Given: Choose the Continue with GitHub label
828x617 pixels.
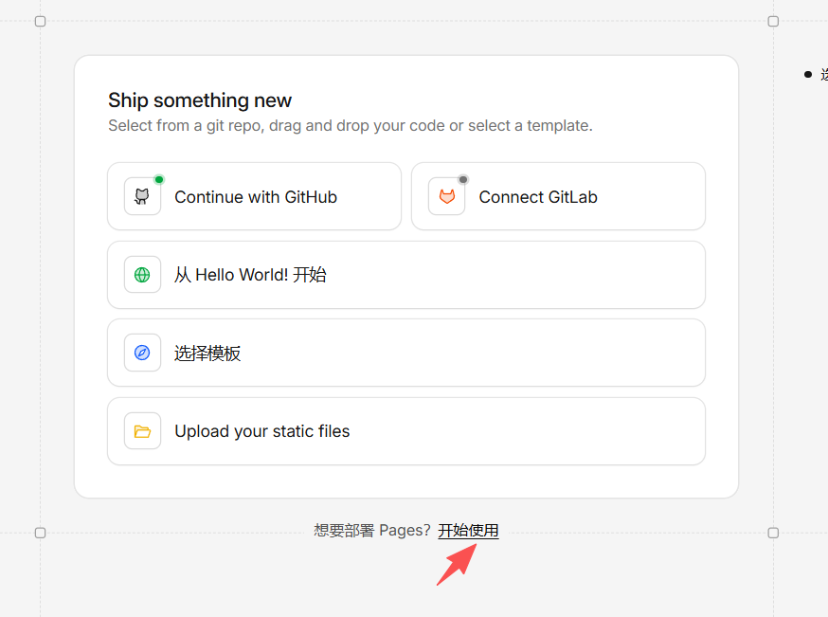Looking at the screenshot, I should pyautogui.click(x=256, y=197).
